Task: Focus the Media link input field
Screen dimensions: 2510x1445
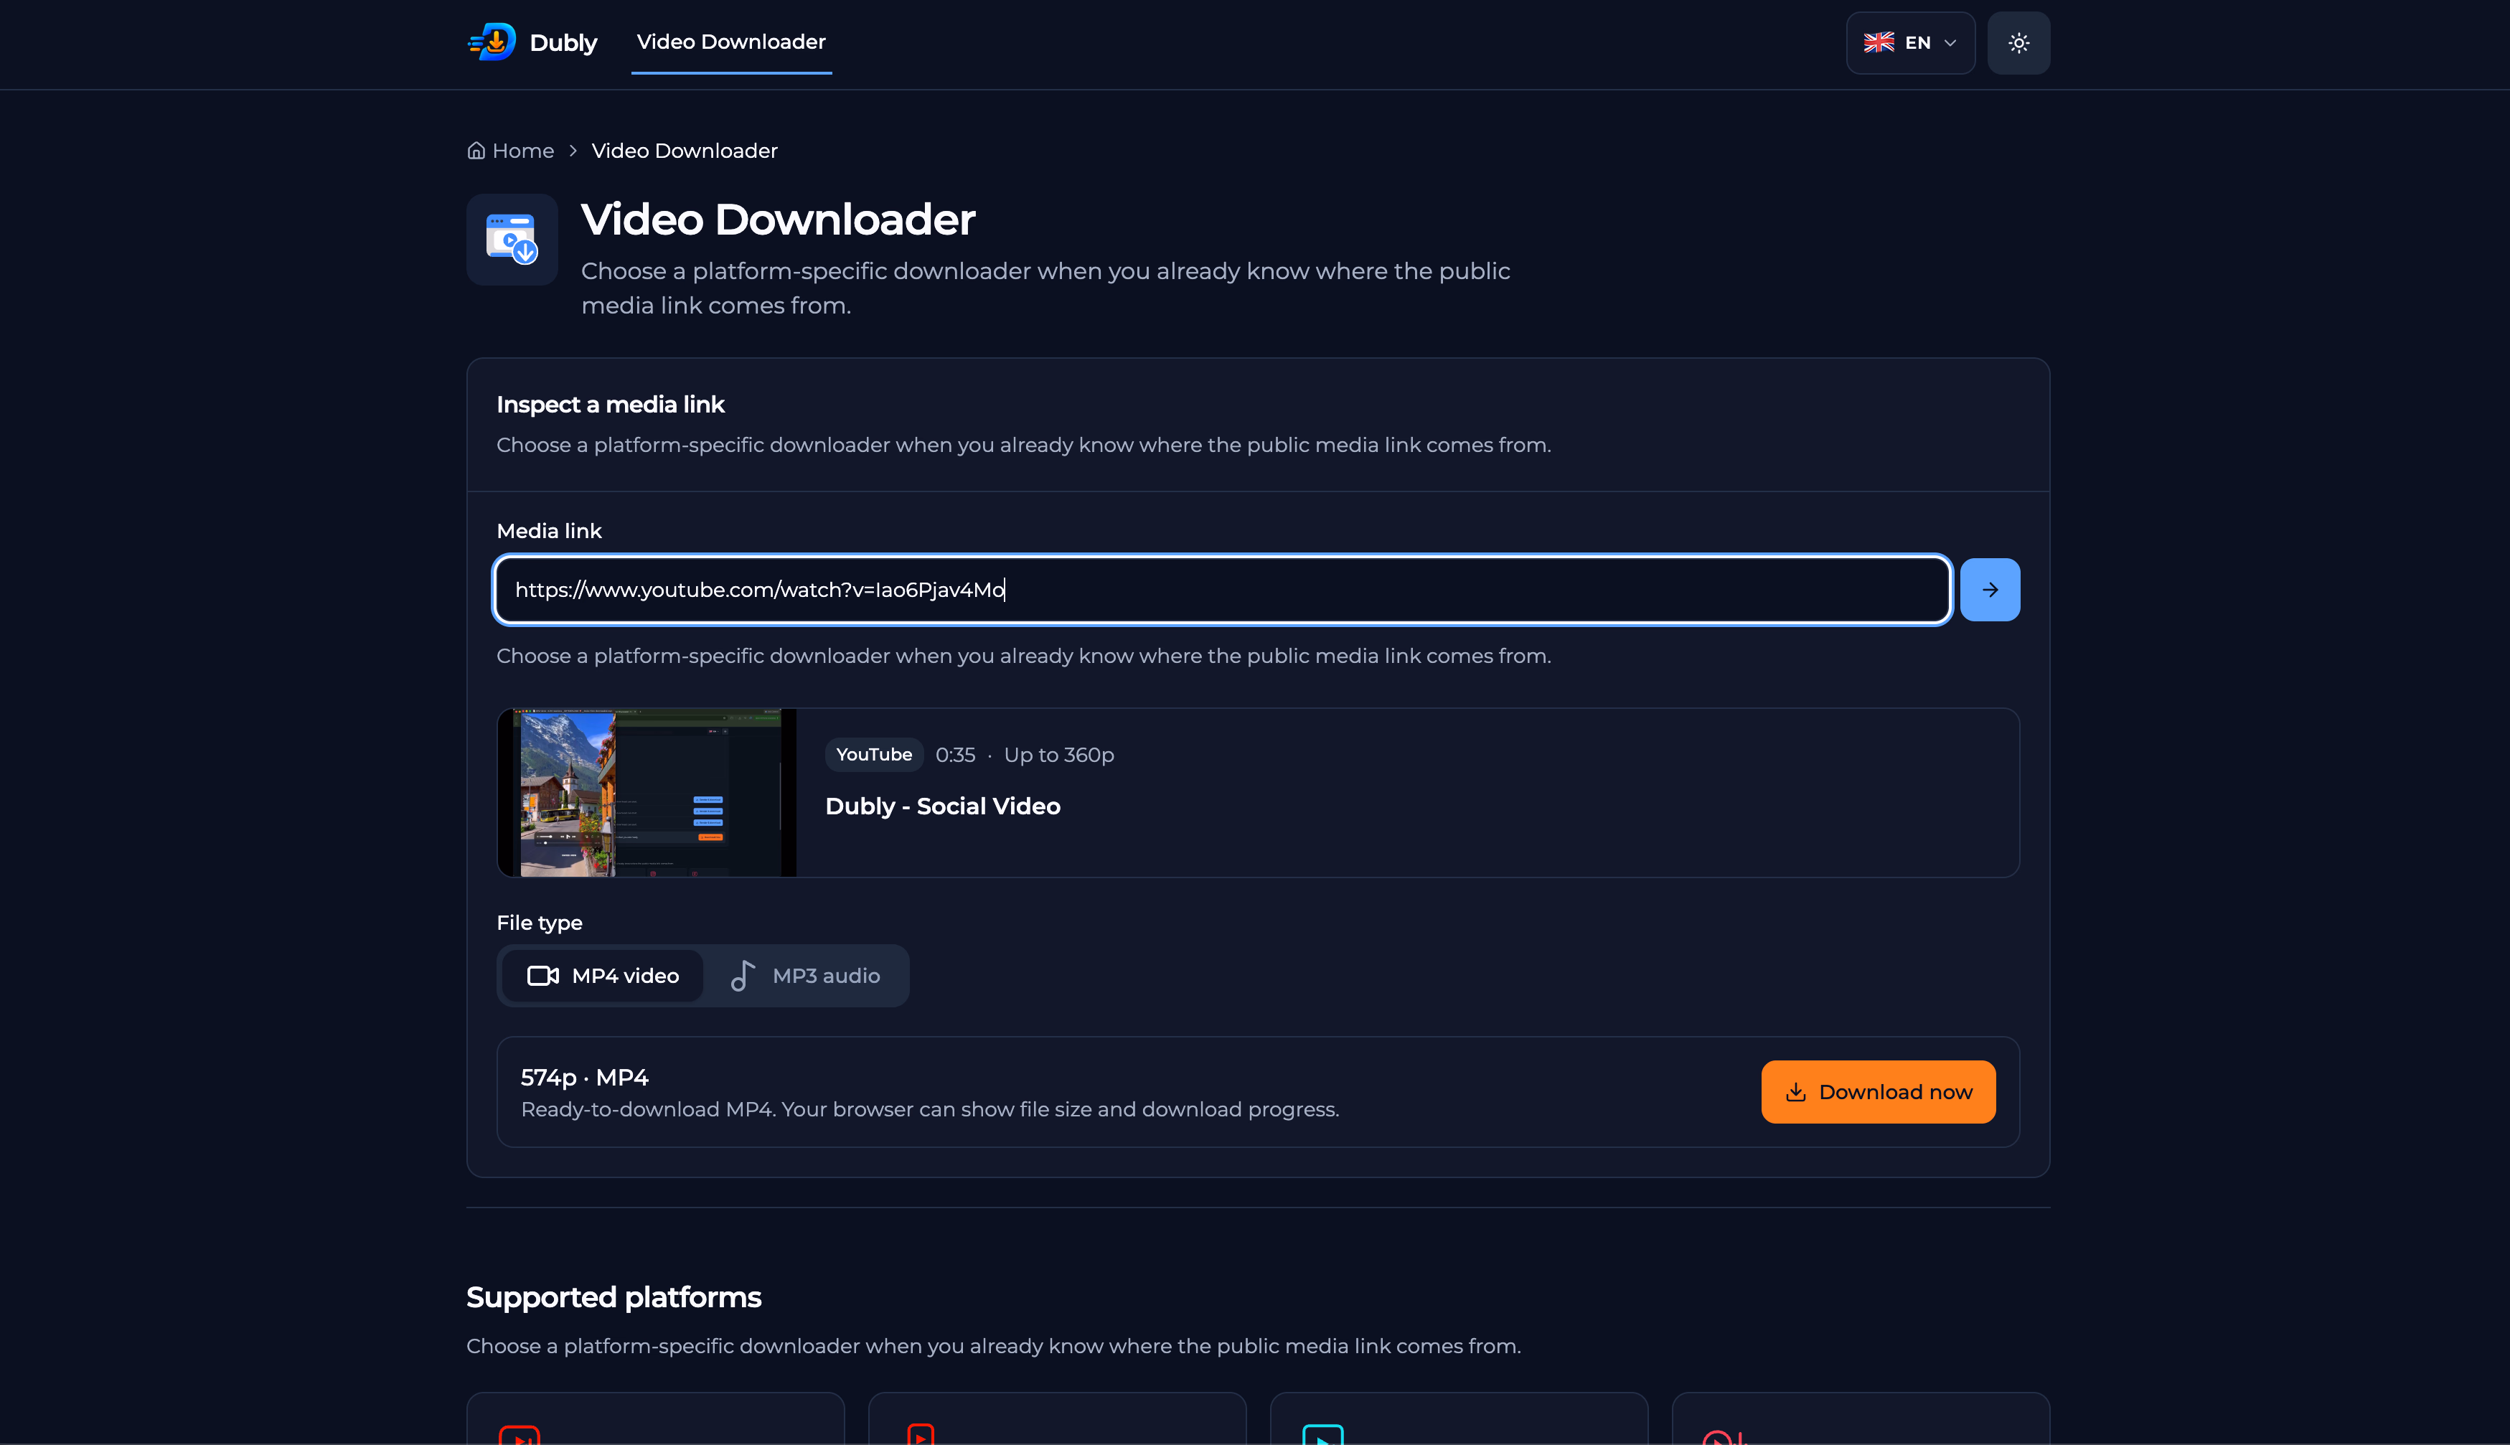Action: [x=1222, y=590]
